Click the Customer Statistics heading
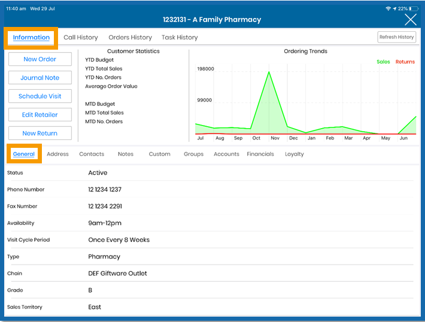Image resolution: width=425 pixels, height=322 pixels. tap(133, 51)
